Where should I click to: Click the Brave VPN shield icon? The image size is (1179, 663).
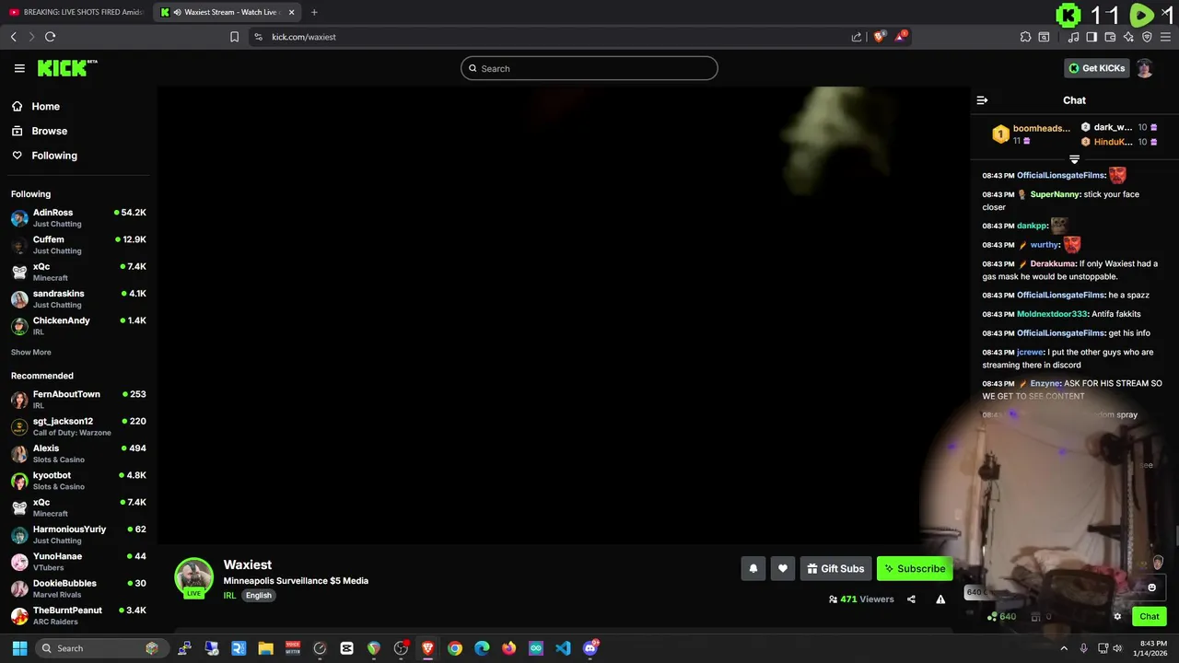point(1147,37)
